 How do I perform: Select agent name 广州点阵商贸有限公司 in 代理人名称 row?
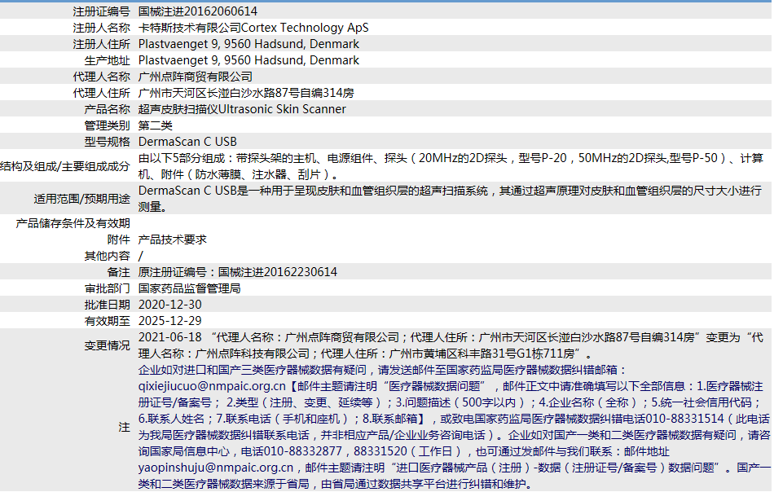tap(196, 77)
